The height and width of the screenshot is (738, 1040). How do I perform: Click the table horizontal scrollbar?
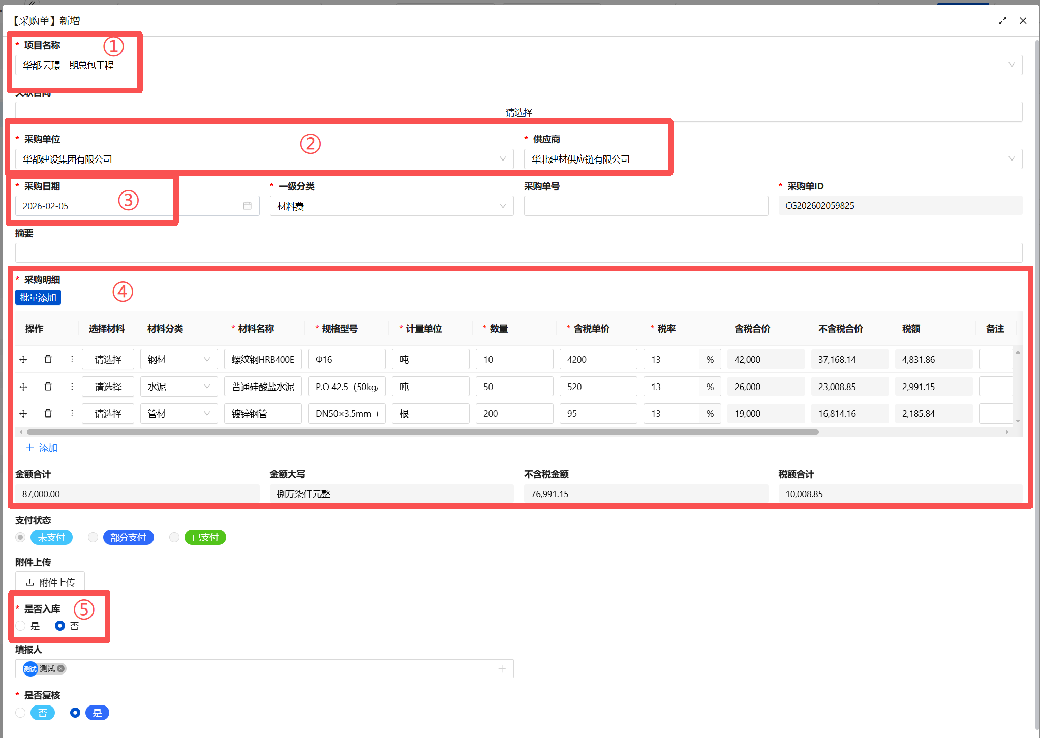tap(422, 432)
